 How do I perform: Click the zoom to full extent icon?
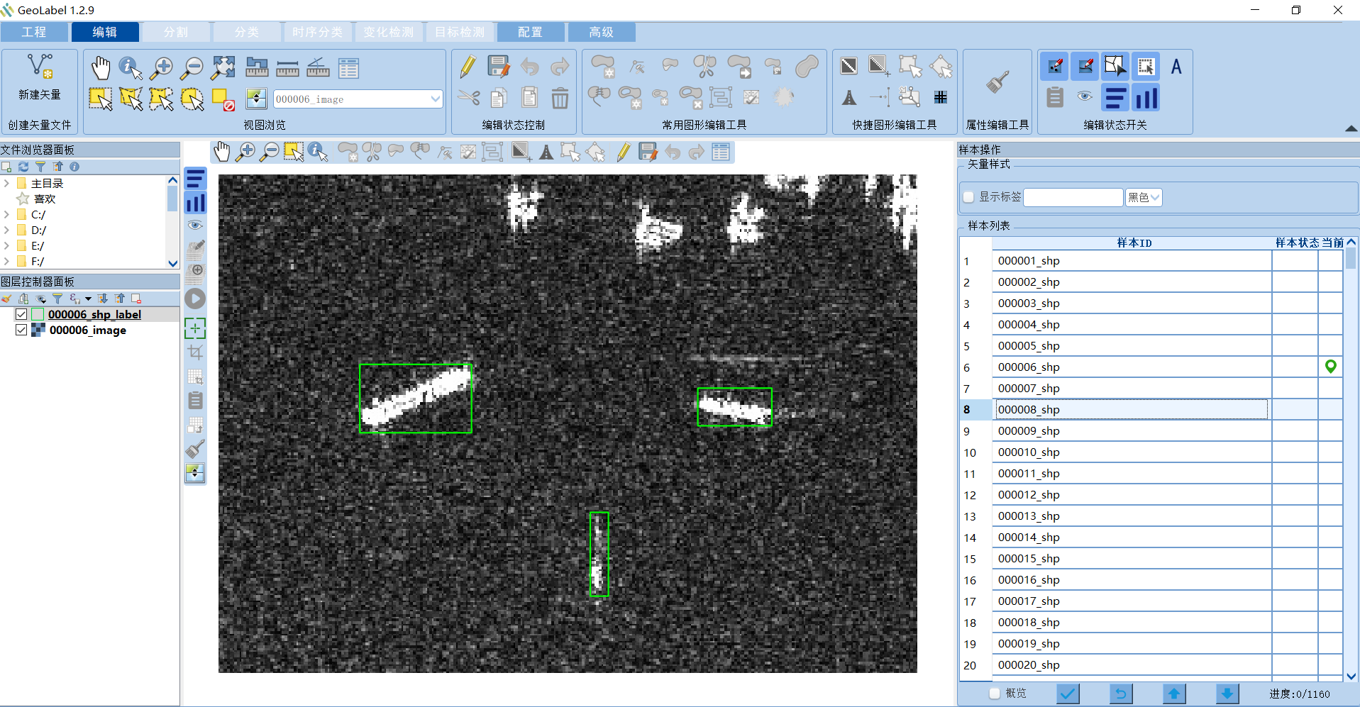[x=223, y=67]
